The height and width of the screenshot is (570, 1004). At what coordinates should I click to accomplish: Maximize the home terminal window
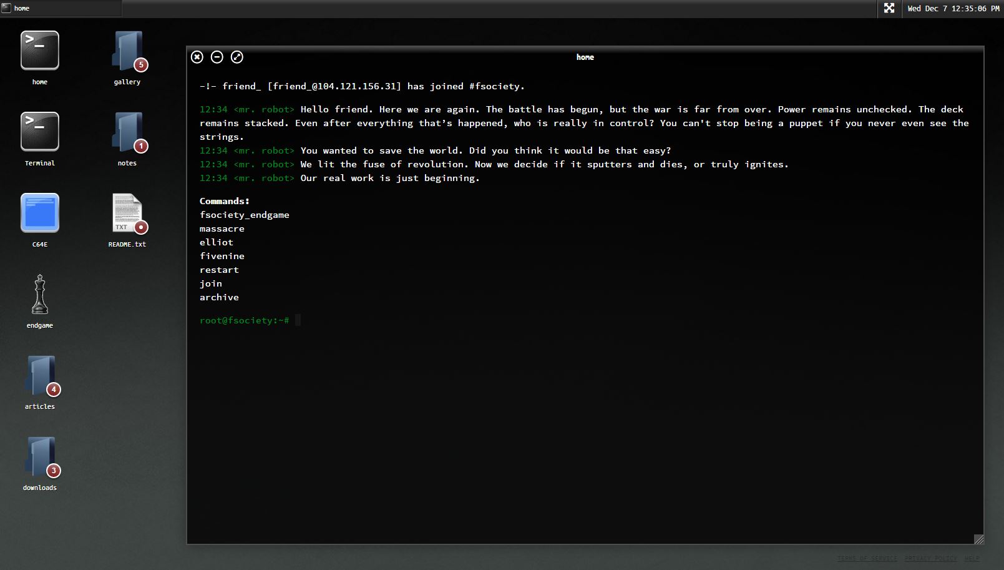coord(237,57)
